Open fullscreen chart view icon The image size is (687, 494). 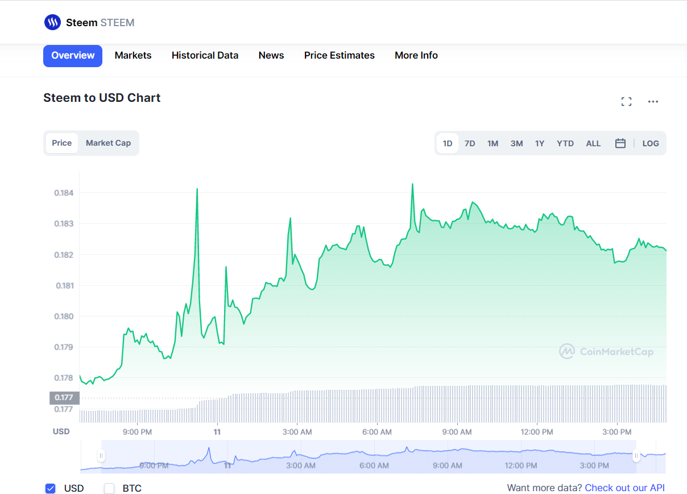tap(626, 101)
